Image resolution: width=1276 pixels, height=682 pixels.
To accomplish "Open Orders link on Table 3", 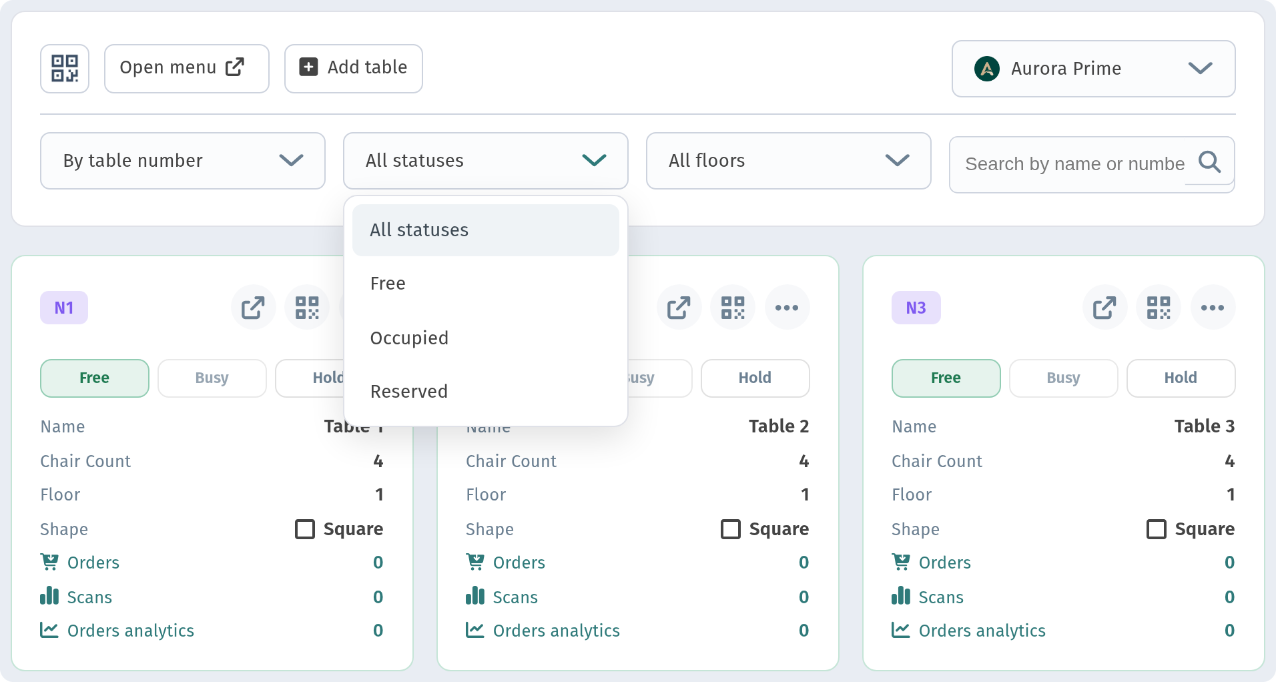I will (945, 563).
